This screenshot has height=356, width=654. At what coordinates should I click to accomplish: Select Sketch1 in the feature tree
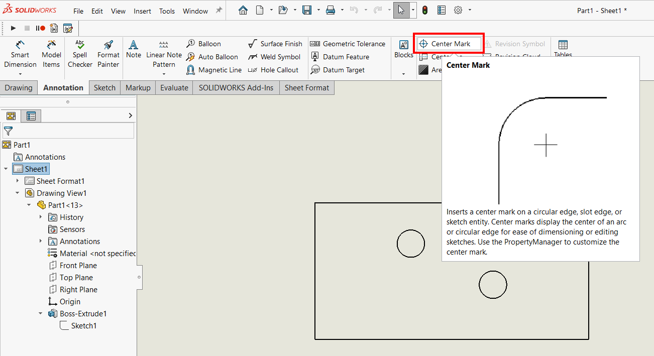pos(78,325)
